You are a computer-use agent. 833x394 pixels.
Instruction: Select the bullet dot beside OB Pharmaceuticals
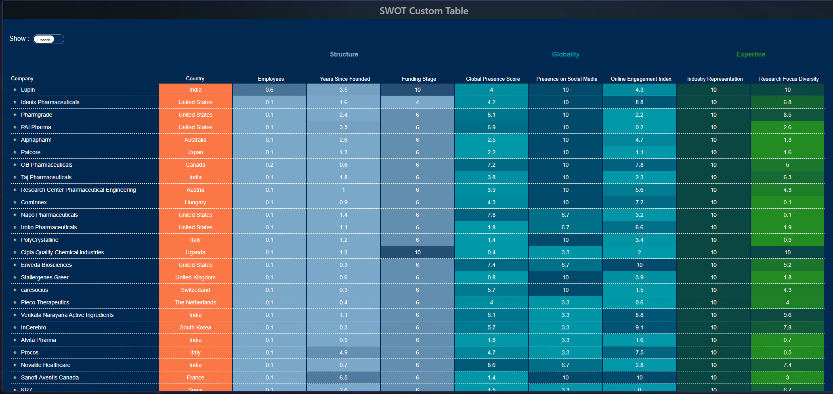tap(15, 165)
